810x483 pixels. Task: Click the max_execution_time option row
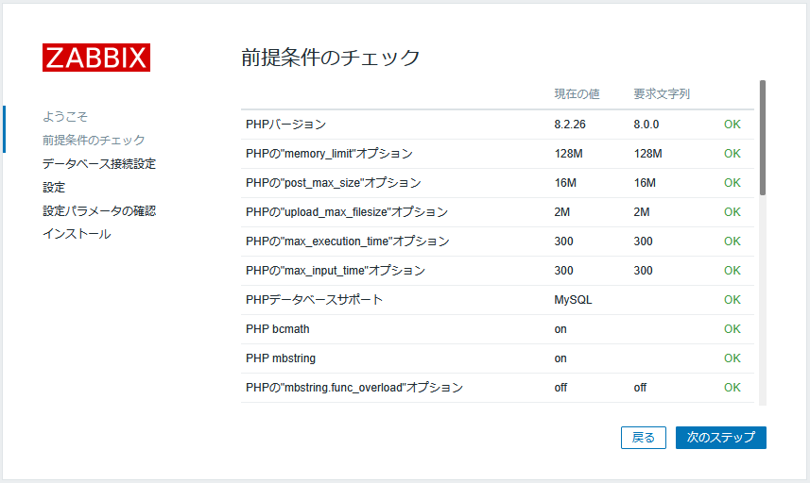pyautogui.click(x=497, y=241)
